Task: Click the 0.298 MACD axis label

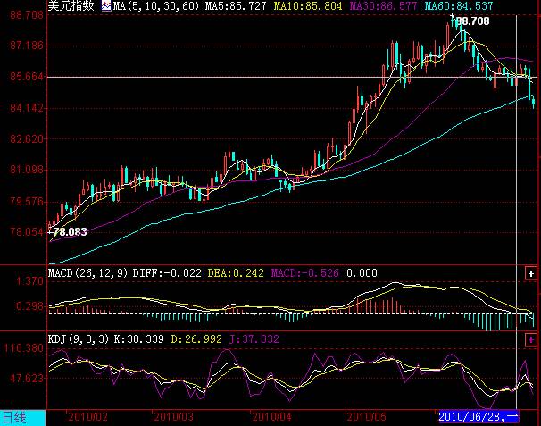Action: click(x=30, y=306)
